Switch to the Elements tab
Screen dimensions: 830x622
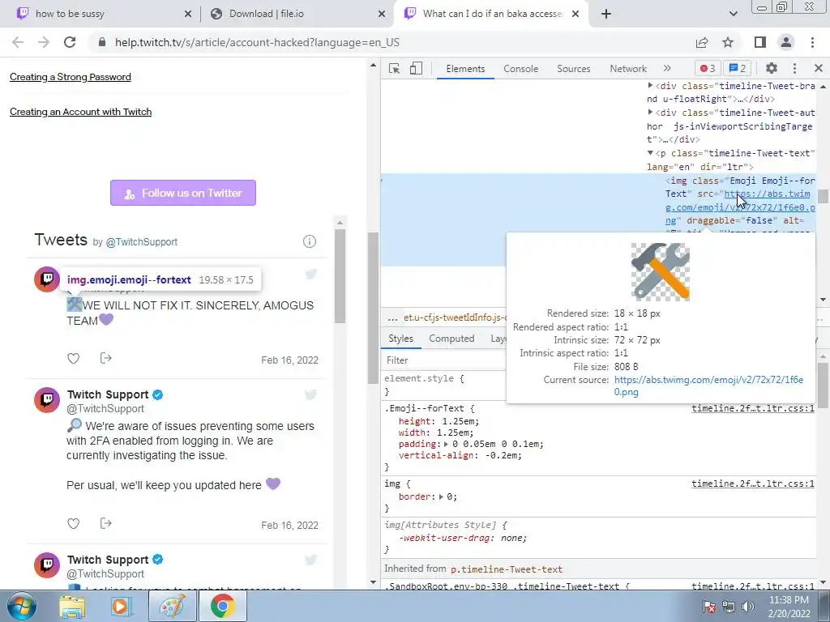[x=465, y=69]
